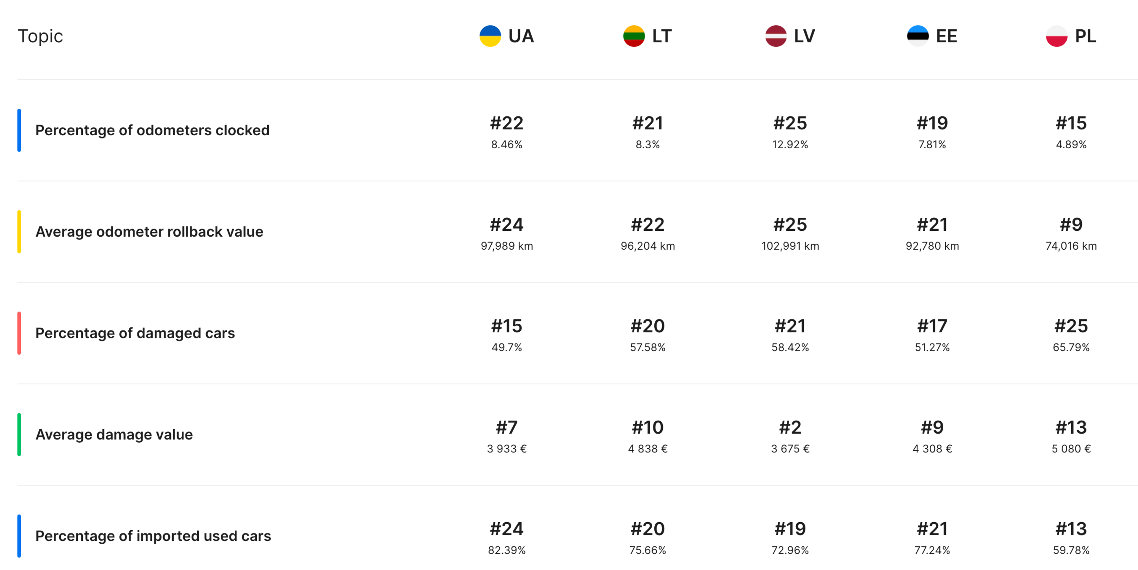Click Poland's 74,016 km rollback value

click(x=1071, y=246)
